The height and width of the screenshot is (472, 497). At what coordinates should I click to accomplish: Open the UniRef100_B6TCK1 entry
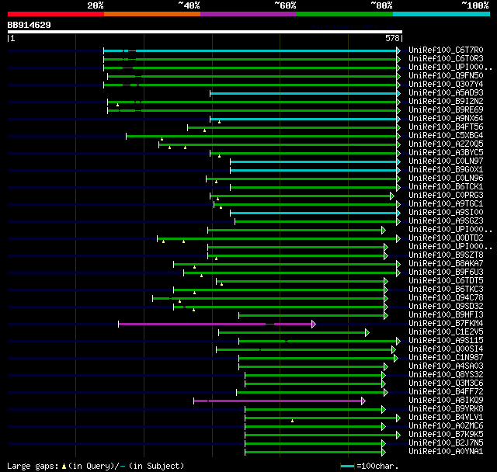pos(446,187)
